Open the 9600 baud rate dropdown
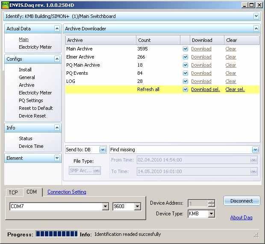 [137, 206]
